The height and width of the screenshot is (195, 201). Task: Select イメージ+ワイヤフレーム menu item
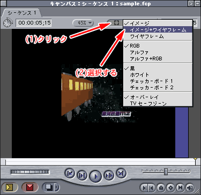pos(158,30)
